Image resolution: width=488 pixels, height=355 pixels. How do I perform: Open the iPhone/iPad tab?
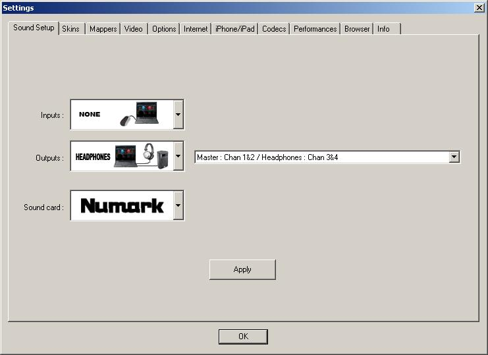coord(235,29)
